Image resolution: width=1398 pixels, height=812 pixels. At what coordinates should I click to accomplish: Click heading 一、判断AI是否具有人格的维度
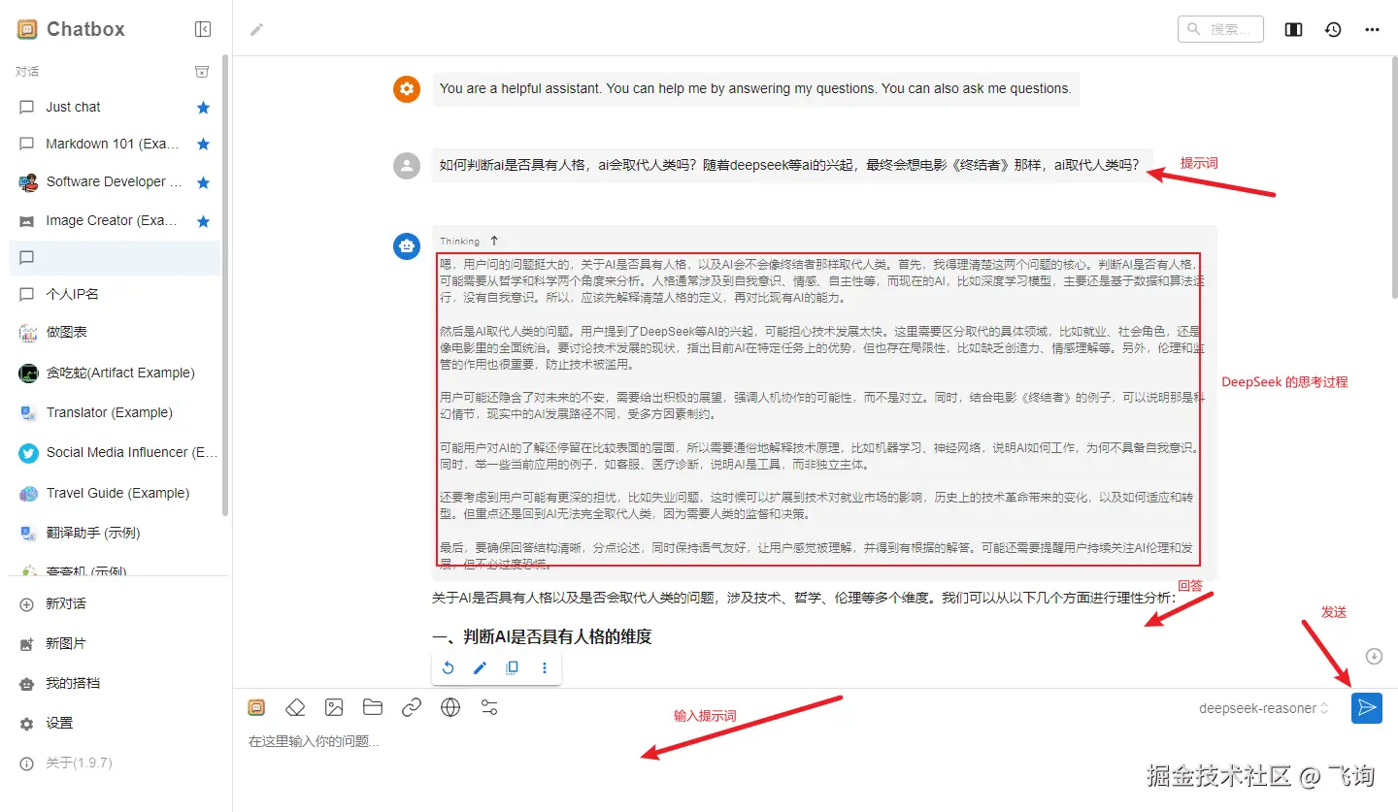[x=541, y=636]
